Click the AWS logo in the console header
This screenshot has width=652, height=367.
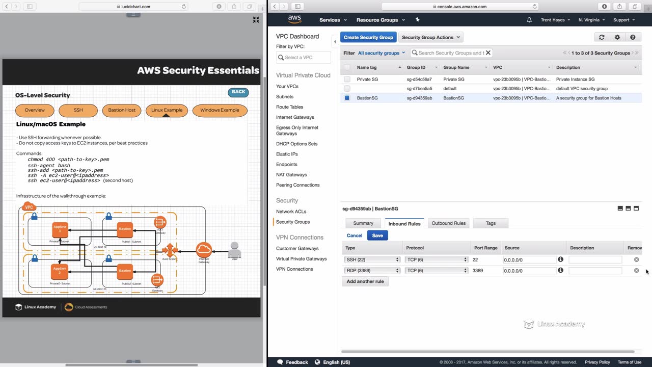(294, 19)
